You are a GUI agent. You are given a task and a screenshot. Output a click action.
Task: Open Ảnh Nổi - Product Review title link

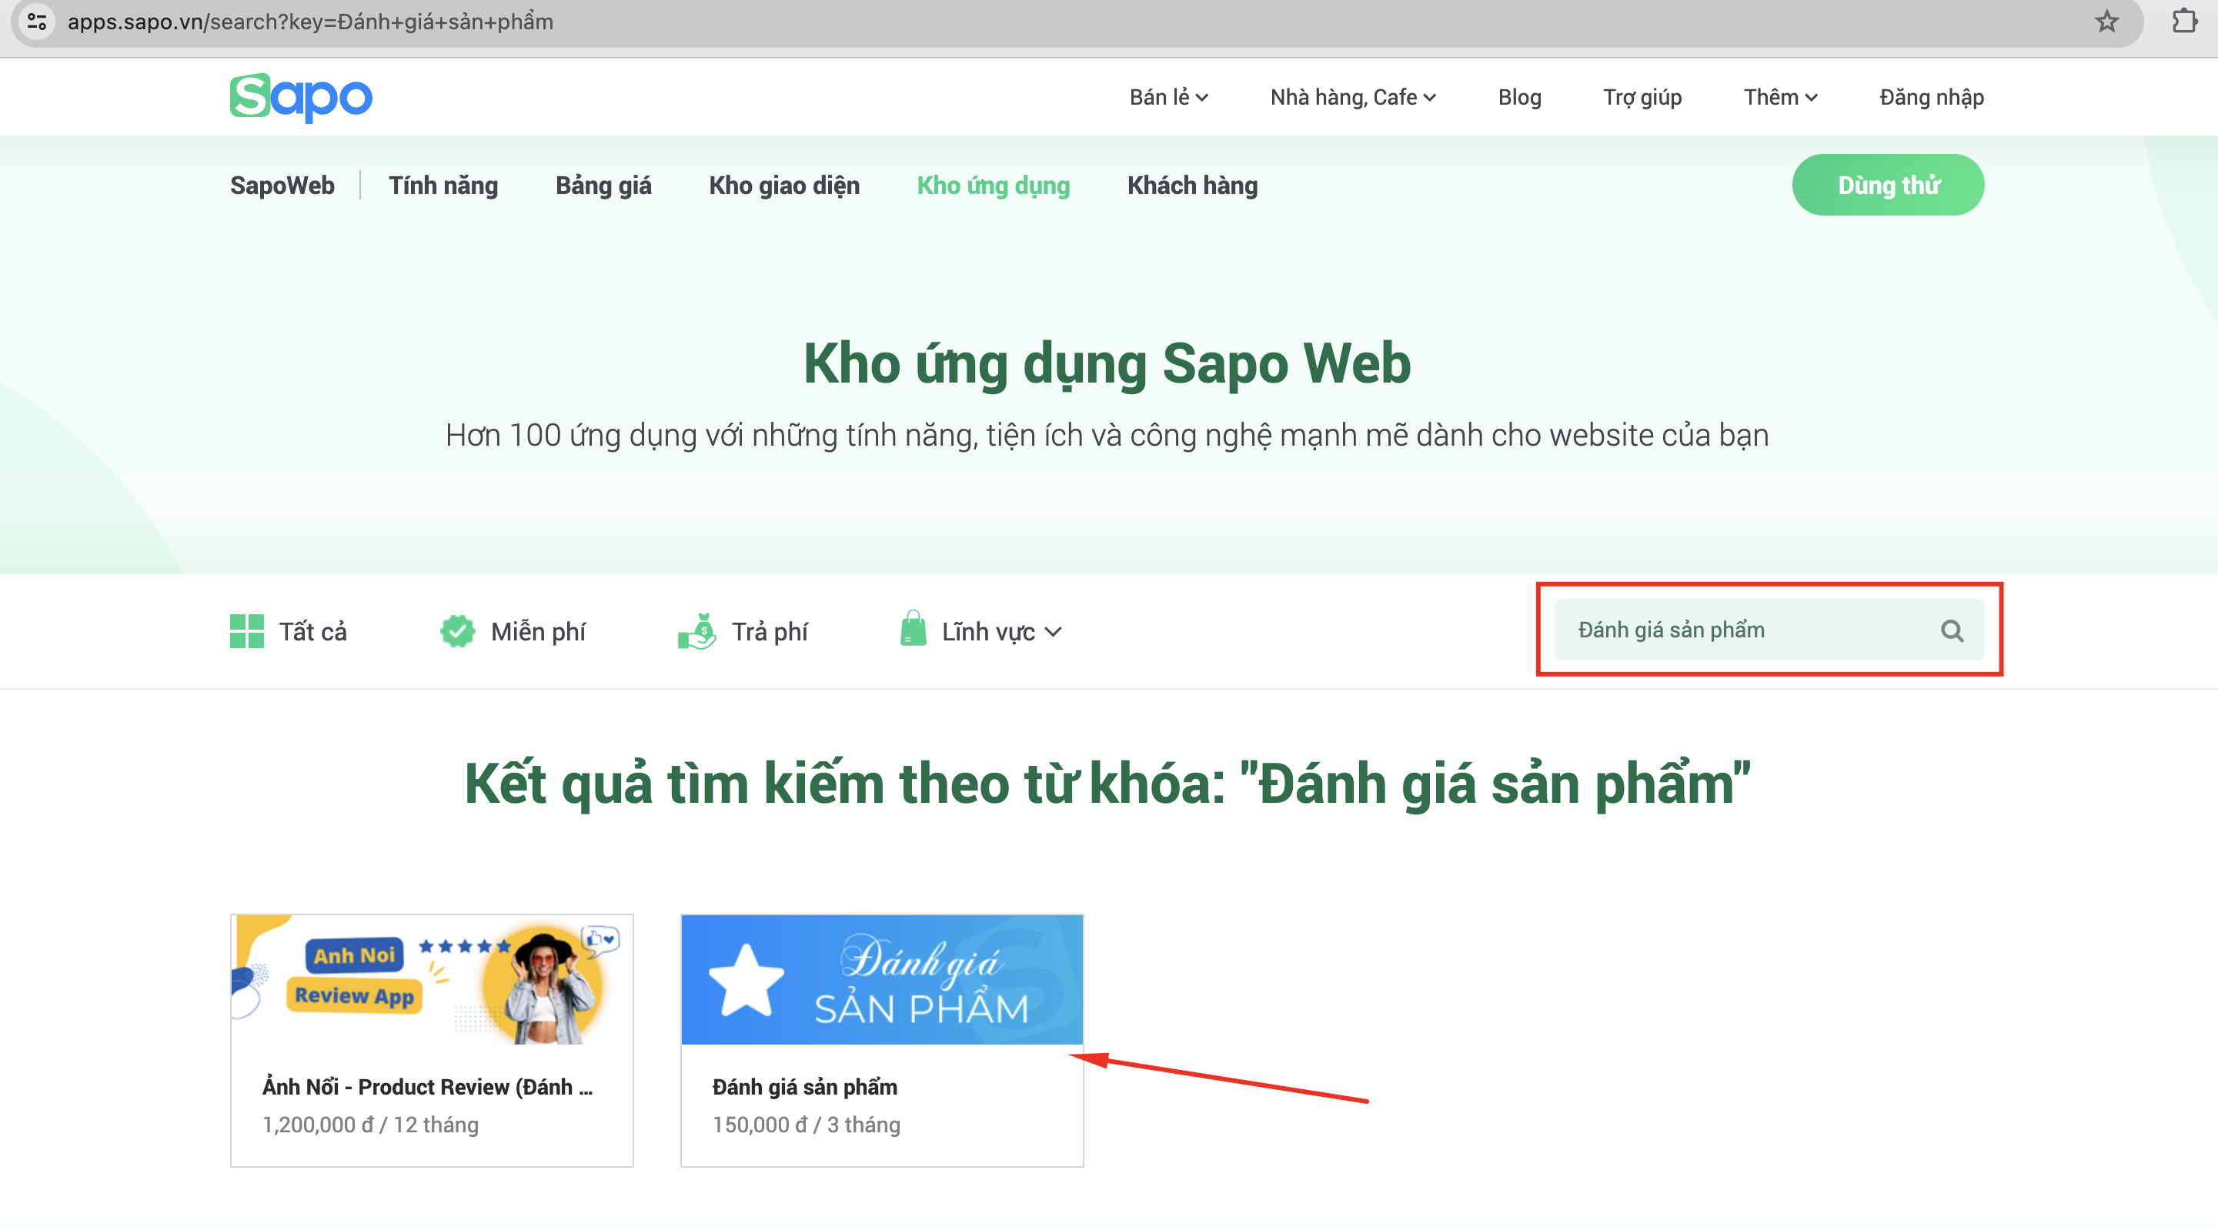[427, 1087]
